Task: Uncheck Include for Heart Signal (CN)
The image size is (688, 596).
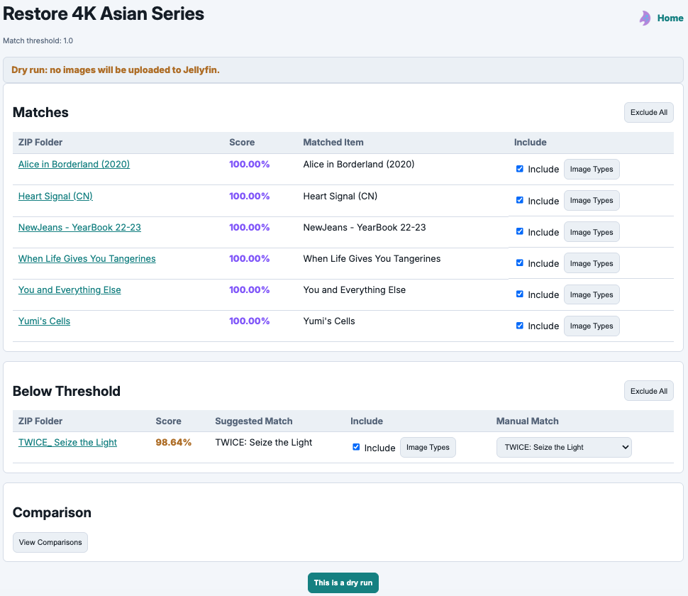Action: (x=519, y=200)
